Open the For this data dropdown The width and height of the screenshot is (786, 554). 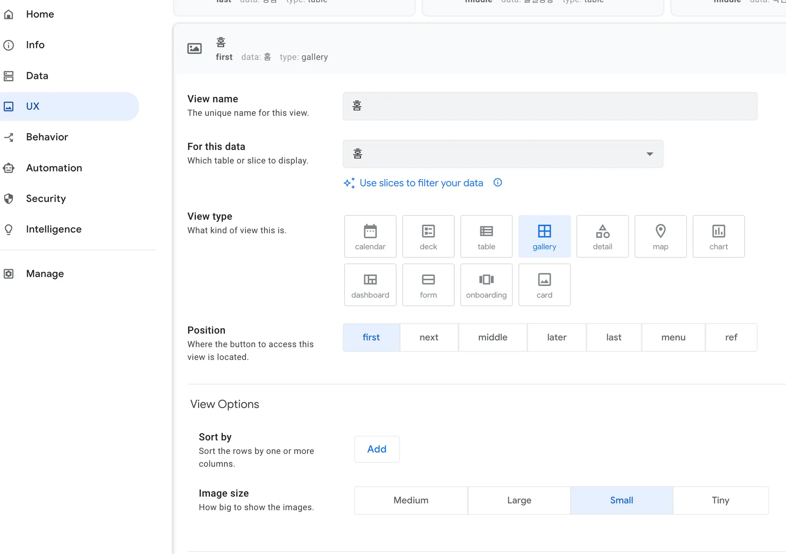click(x=502, y=154)
